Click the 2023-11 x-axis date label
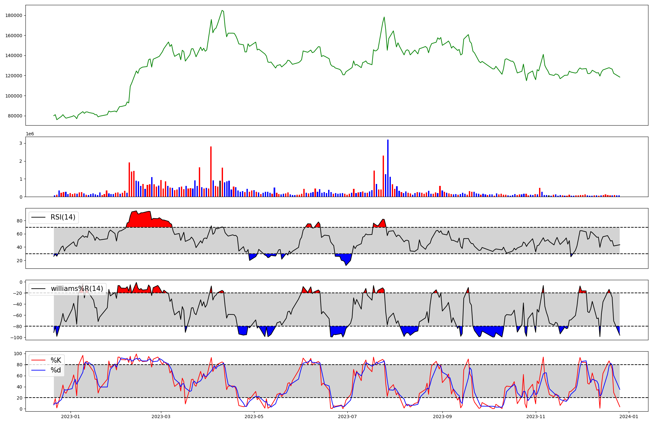The height and width of the screenshot is (424, 653). [x=536, y=416]
